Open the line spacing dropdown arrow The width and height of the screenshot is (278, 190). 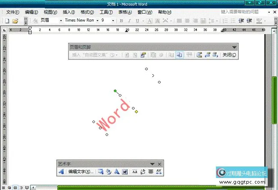click(217, 21)
